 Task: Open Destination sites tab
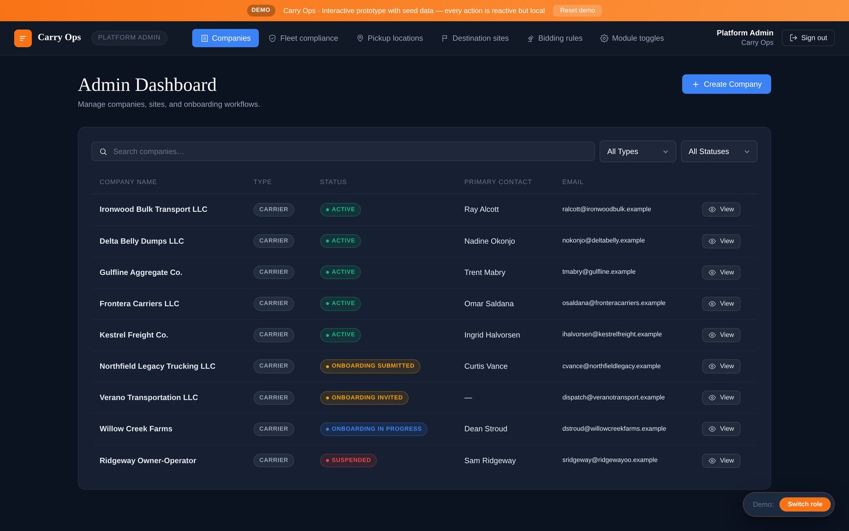pyautogui.click(x=475, y=38)
